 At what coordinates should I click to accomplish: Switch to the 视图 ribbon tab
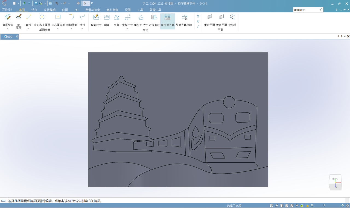[128, 10]
